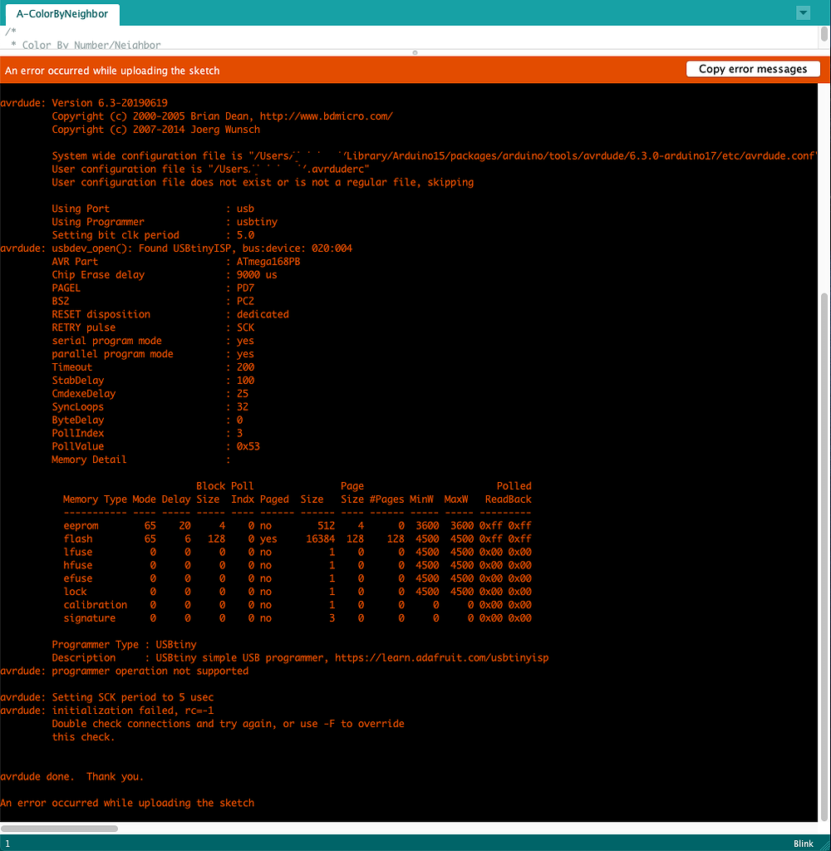Open the tab menu dropdown arrow
The height and width of the screenshot is (851, 831).
(803, 12)
